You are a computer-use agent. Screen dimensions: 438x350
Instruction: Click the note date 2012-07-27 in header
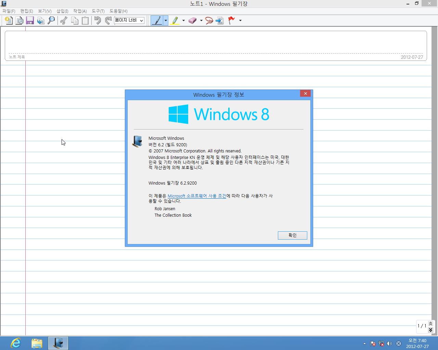pyautogui.click(x=412, y=57)
